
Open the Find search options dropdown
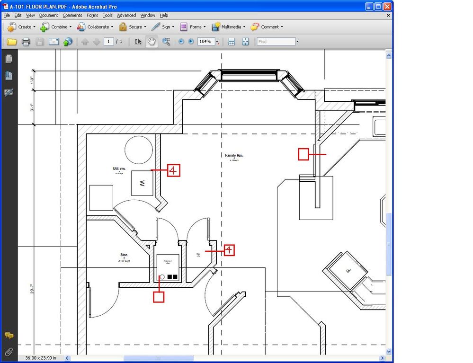point(297,42)
